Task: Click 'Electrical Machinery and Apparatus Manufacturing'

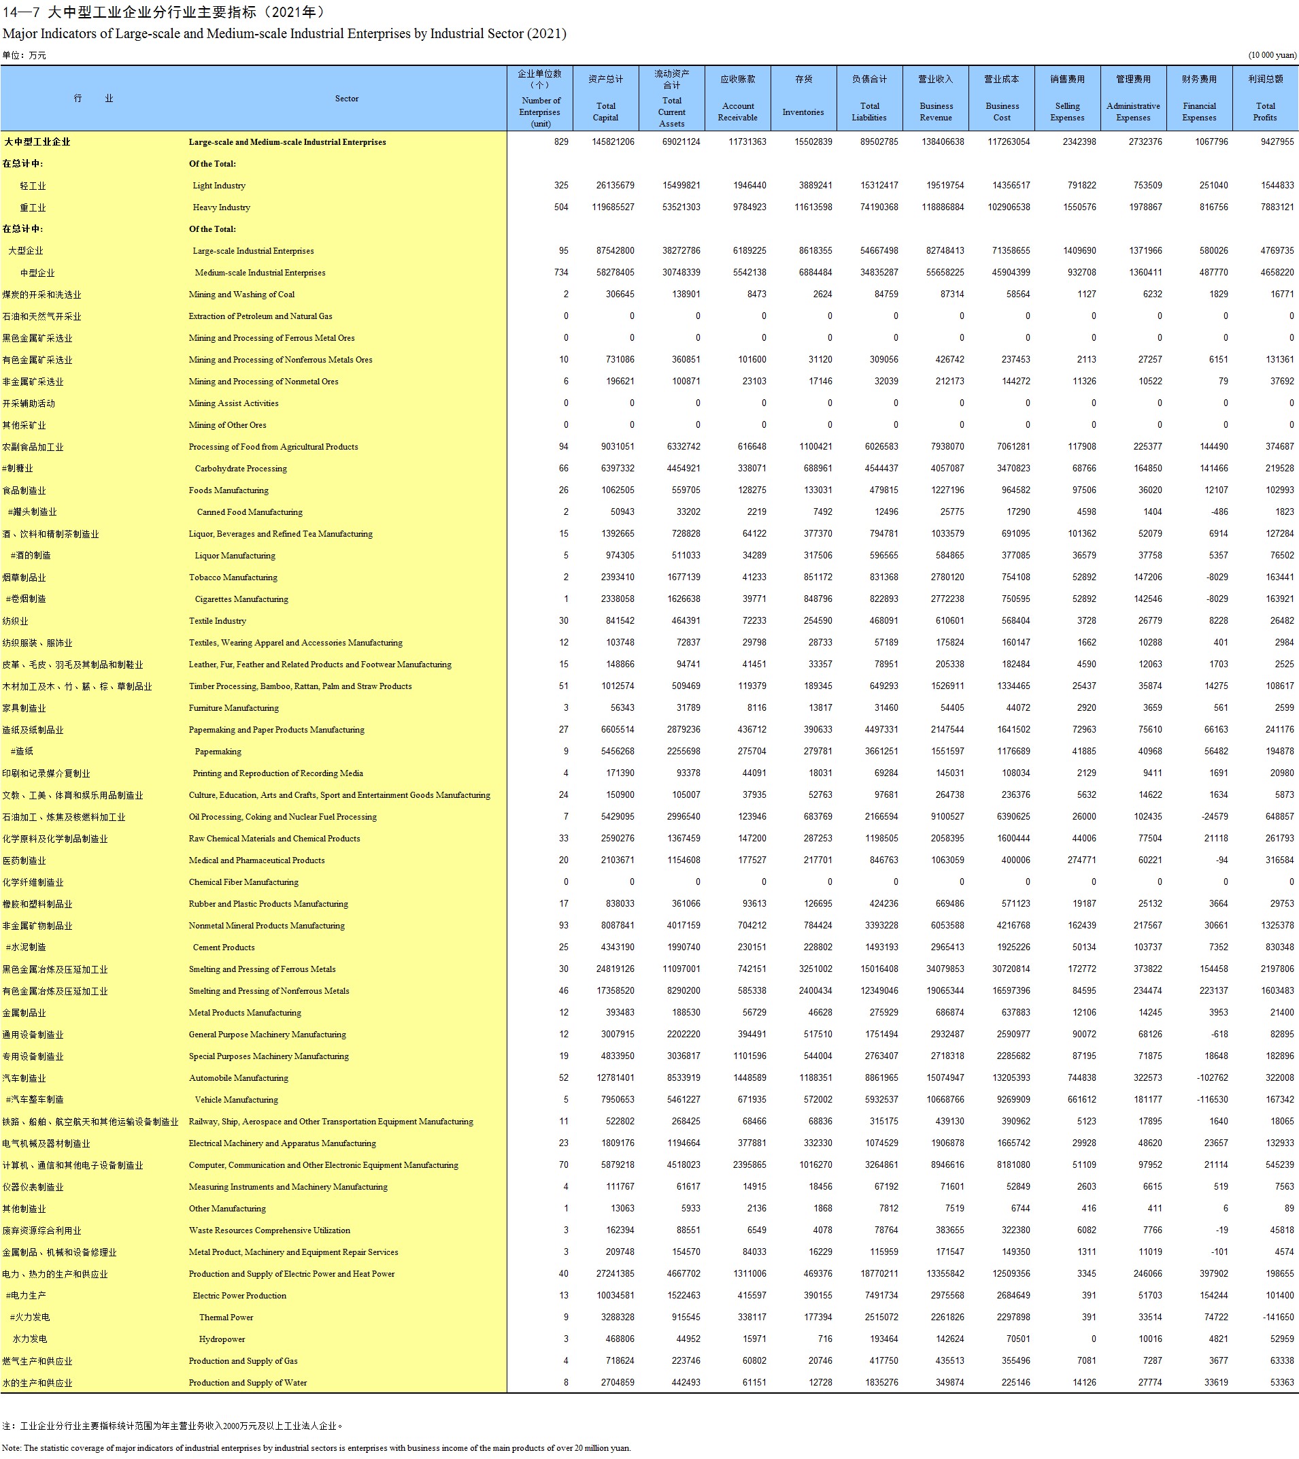Action: pos(282,1143)
